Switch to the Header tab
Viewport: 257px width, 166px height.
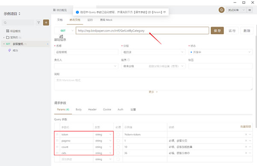(92, 109)
